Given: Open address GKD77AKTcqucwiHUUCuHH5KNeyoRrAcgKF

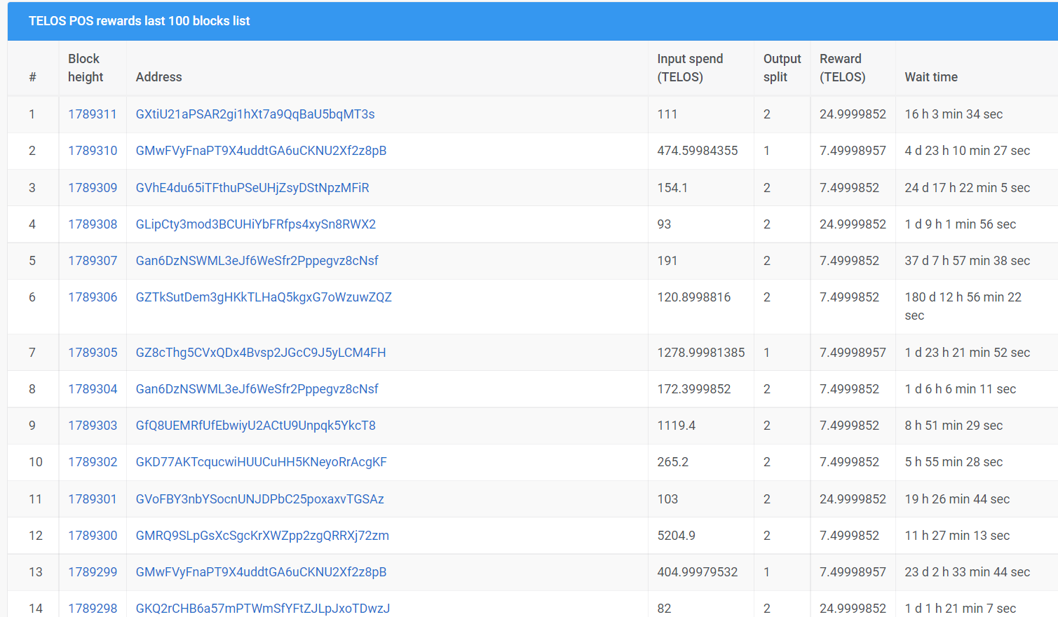Looking at the screenshot, I should pos(262,462).
